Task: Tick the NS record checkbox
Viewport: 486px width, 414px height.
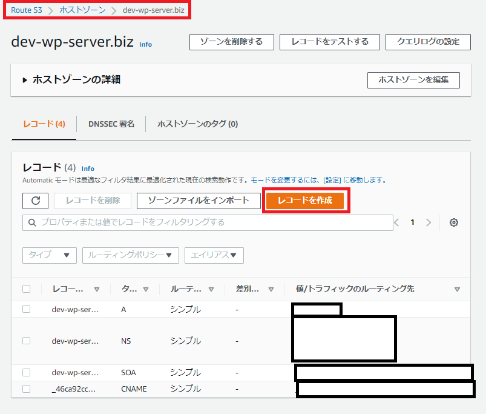Action: 26,341
